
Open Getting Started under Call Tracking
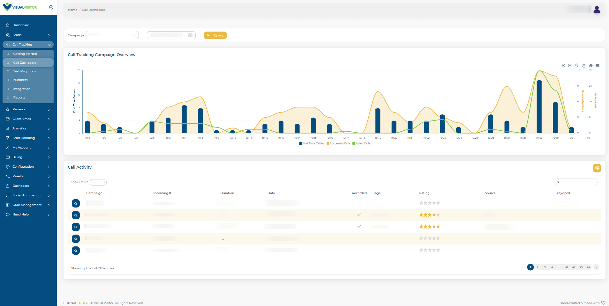(x=28, y=54)
